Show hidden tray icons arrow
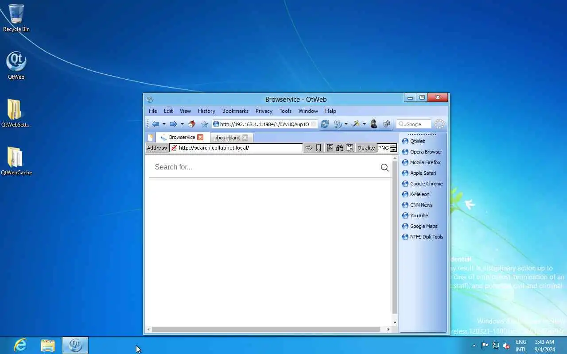 [x=474, y=346]
